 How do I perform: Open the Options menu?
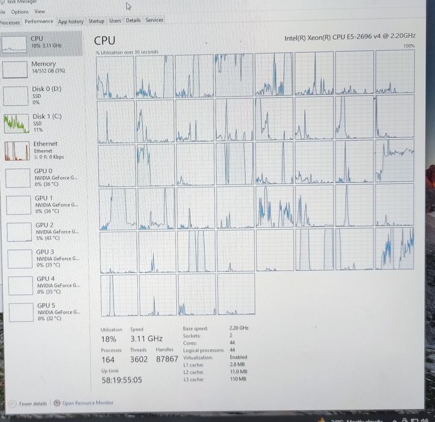[x=20, y=12]
